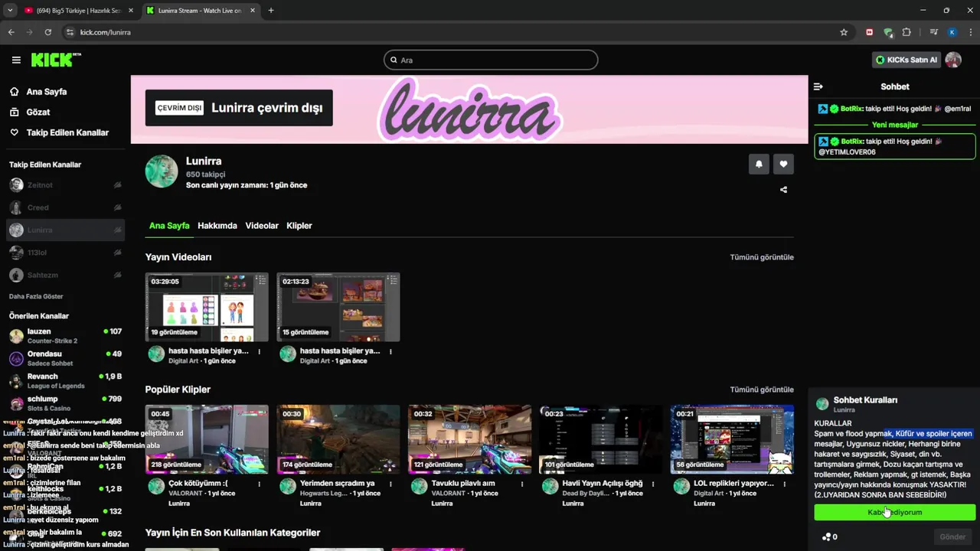The image size is (980, 551).
Task: Click Tümünü görüntüle for Popüler Klipler
Action: pos(762,390)
